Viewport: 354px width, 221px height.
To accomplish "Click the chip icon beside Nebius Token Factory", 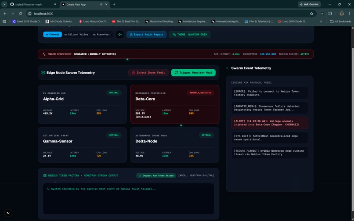I will coord(45,175).
